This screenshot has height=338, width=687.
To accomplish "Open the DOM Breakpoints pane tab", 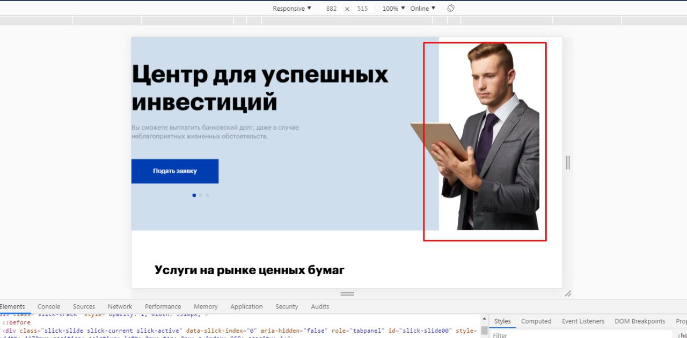I will [640, 321].
